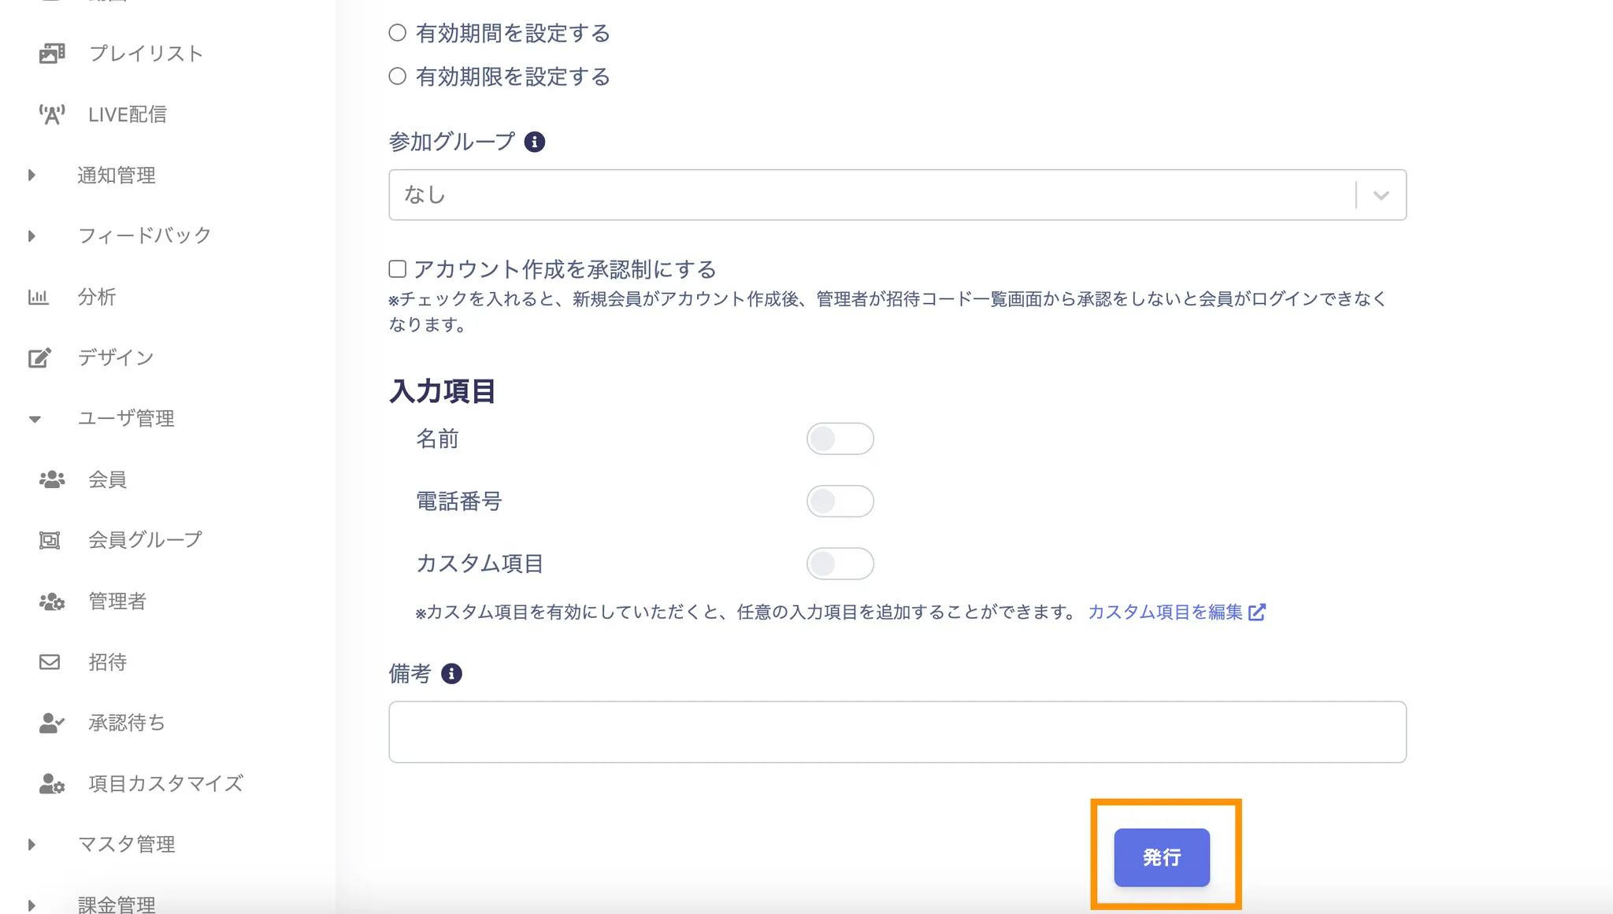1613x914 pixels.
Task: Open 会員グループ in the sidebar
Action: 145,540
